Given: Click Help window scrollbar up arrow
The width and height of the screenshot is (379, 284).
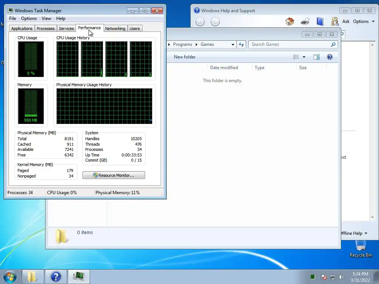Looking at the screenshot, I should point(372,45).
